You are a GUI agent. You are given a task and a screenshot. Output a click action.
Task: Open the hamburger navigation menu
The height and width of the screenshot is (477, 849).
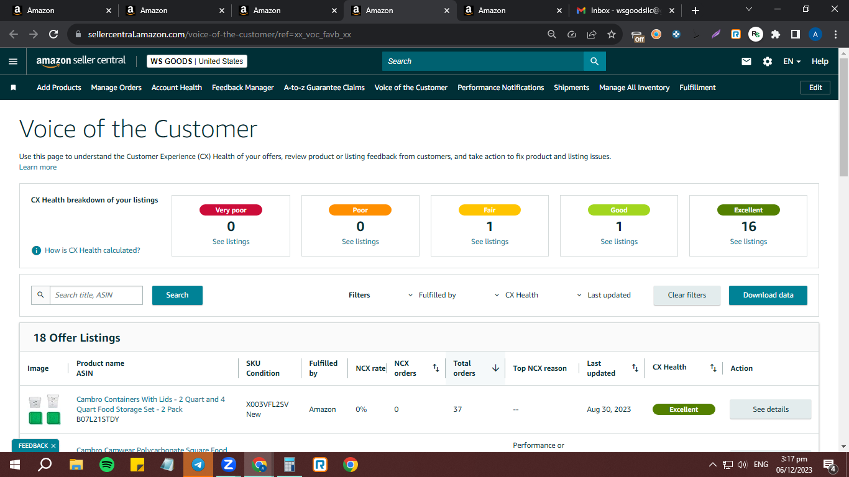[x=13, y=61]
